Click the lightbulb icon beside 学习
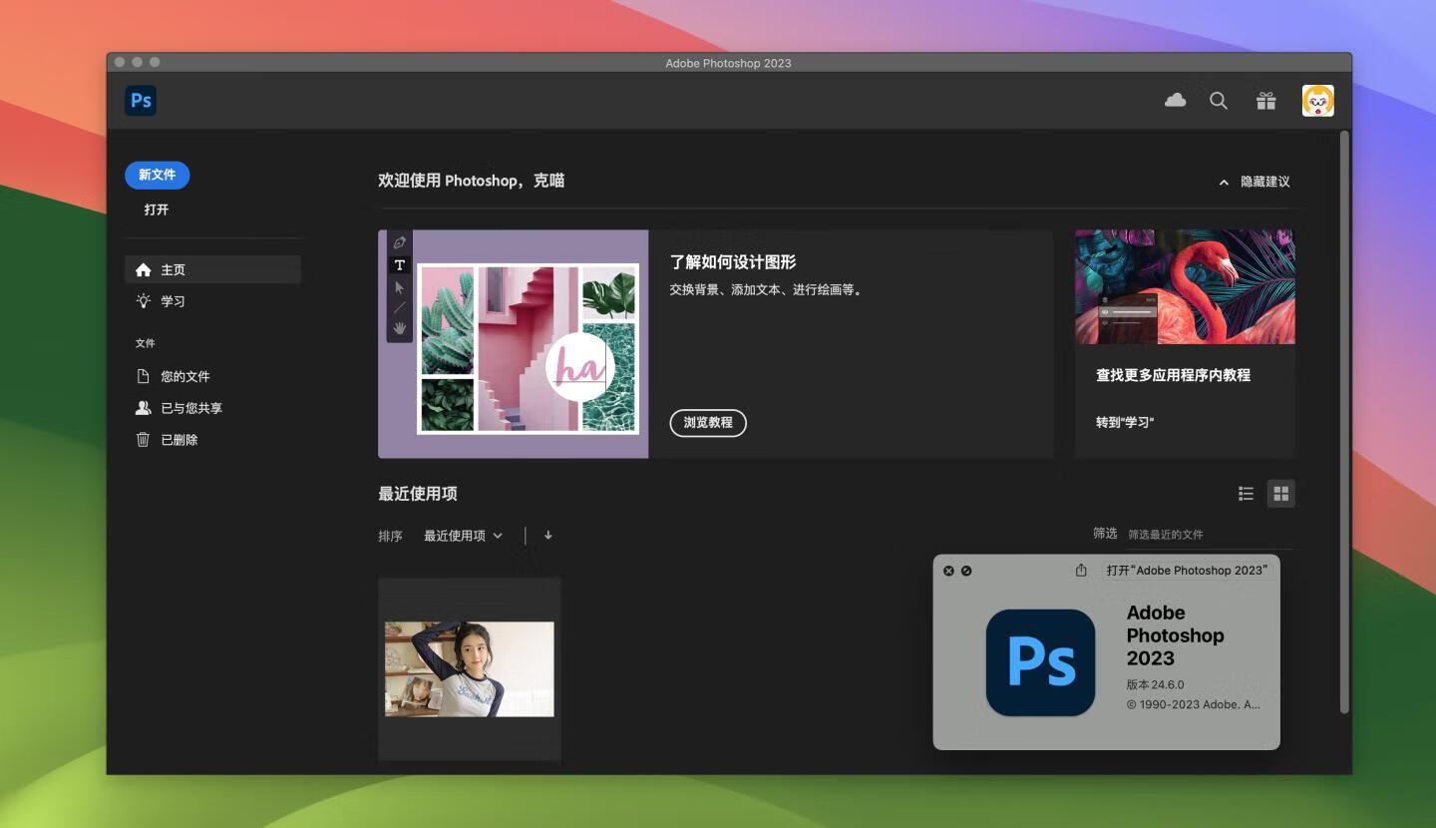Screen dimensions: 1436x828 pyautogui.click(x=144, y=301)
